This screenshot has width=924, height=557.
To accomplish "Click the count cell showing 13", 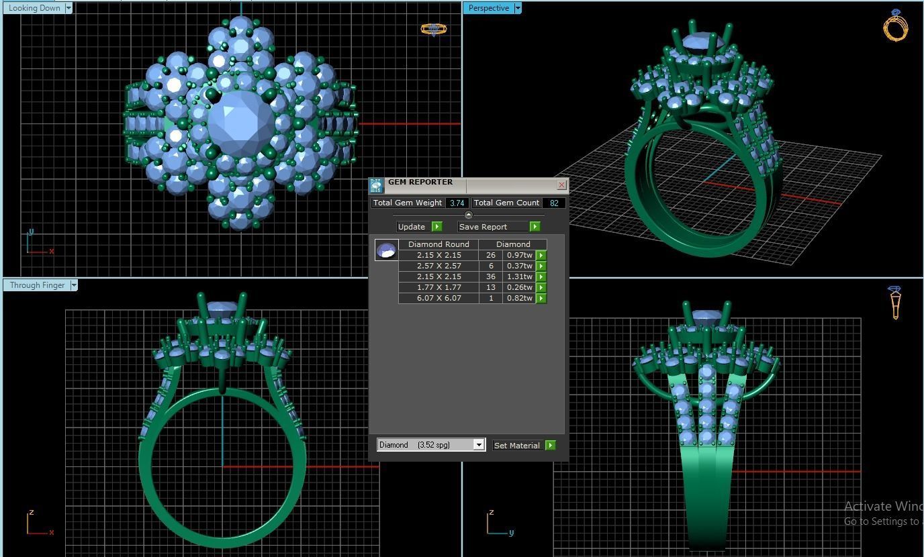I will (491, 287).
